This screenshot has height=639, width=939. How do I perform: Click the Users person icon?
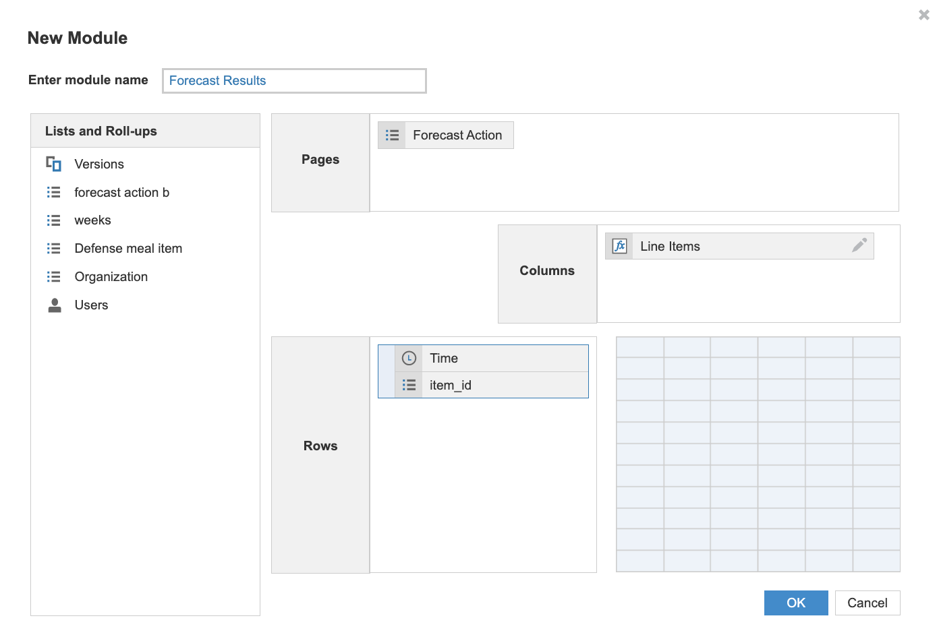(53, 305)
